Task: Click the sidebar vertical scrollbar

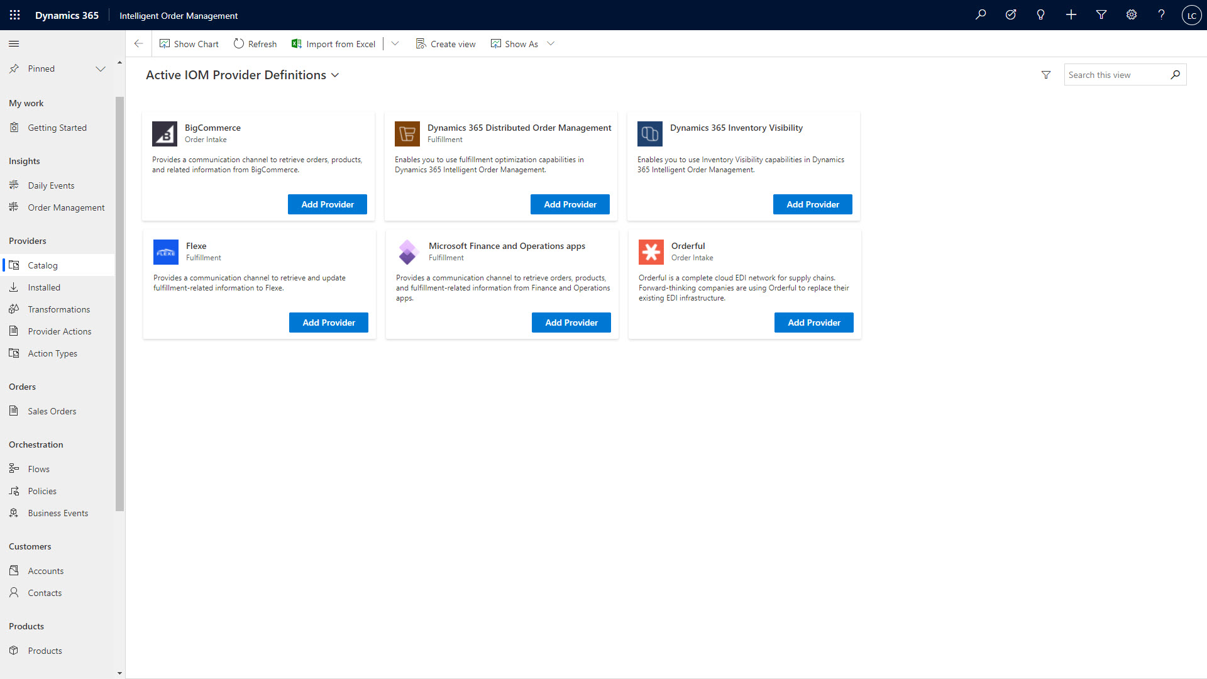Action: point(120,304)
